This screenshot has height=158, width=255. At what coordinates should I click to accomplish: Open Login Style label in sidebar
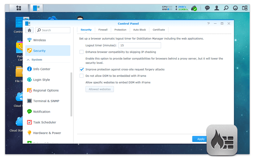pyautogui.click(x=42, y=80)
